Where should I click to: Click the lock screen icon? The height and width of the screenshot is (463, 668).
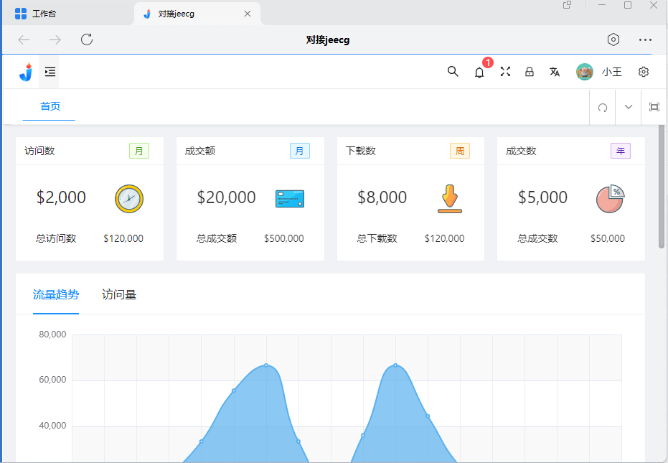tap(530, 72)
